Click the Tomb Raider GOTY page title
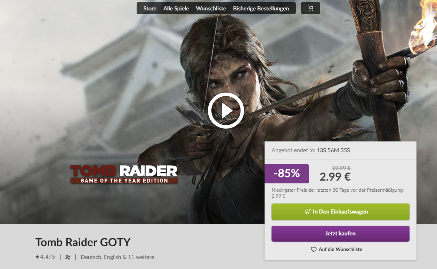Viewport: 437px width, 269px height. click(83, 242)
